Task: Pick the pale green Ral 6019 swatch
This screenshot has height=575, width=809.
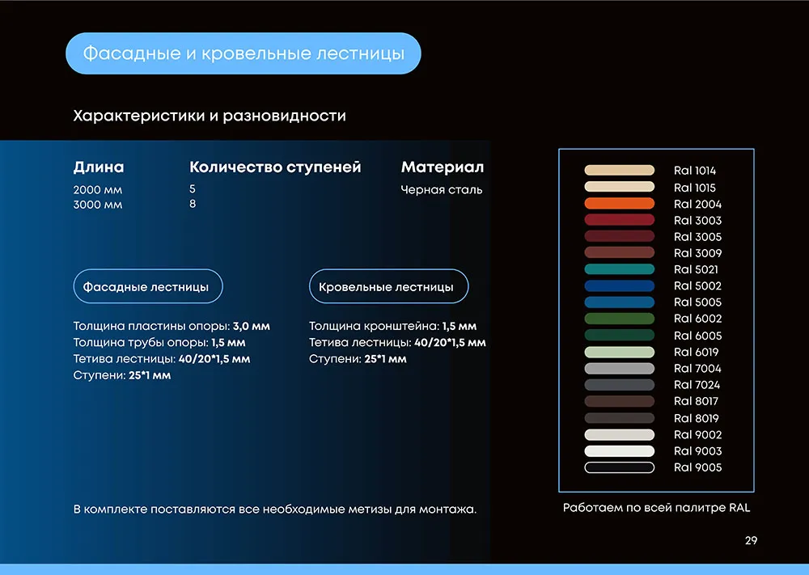Action: [x=619, y=352]
